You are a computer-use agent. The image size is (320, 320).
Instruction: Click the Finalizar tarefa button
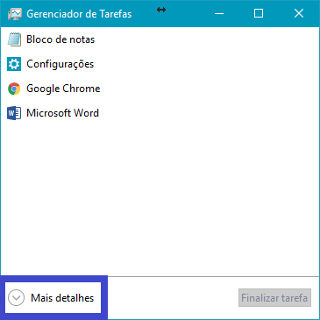(274, 298)
